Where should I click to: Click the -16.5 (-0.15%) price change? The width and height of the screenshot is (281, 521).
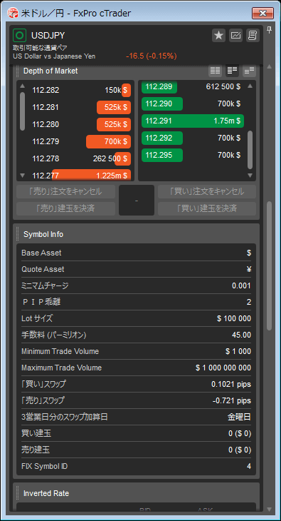click(151, 56)
